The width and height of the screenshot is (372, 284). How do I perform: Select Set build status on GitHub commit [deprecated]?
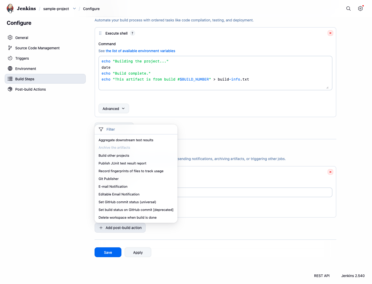click(x=136, y=210)
